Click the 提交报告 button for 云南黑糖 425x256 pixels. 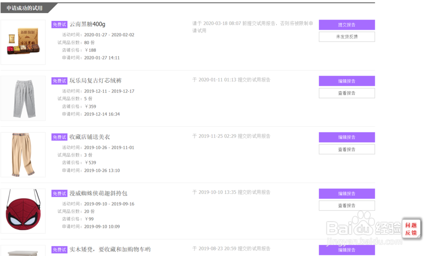click(x=347, y=25)
